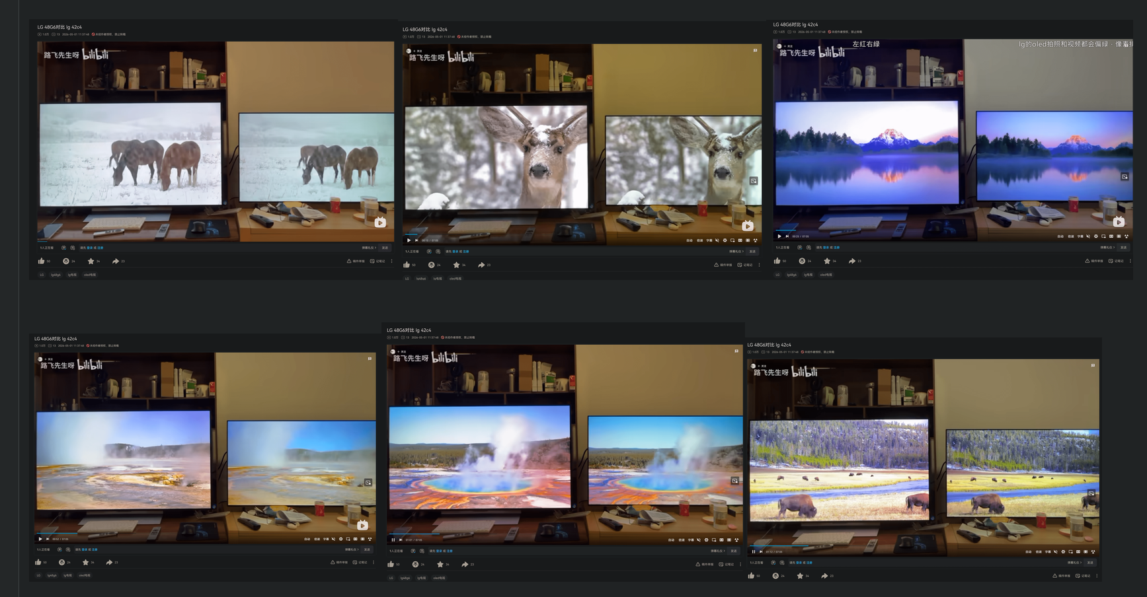Switch to widescreen mode in deer screenshot

click(740, 240)
